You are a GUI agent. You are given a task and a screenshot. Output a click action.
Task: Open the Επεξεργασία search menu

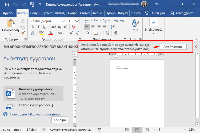click(x=154, y=26)
